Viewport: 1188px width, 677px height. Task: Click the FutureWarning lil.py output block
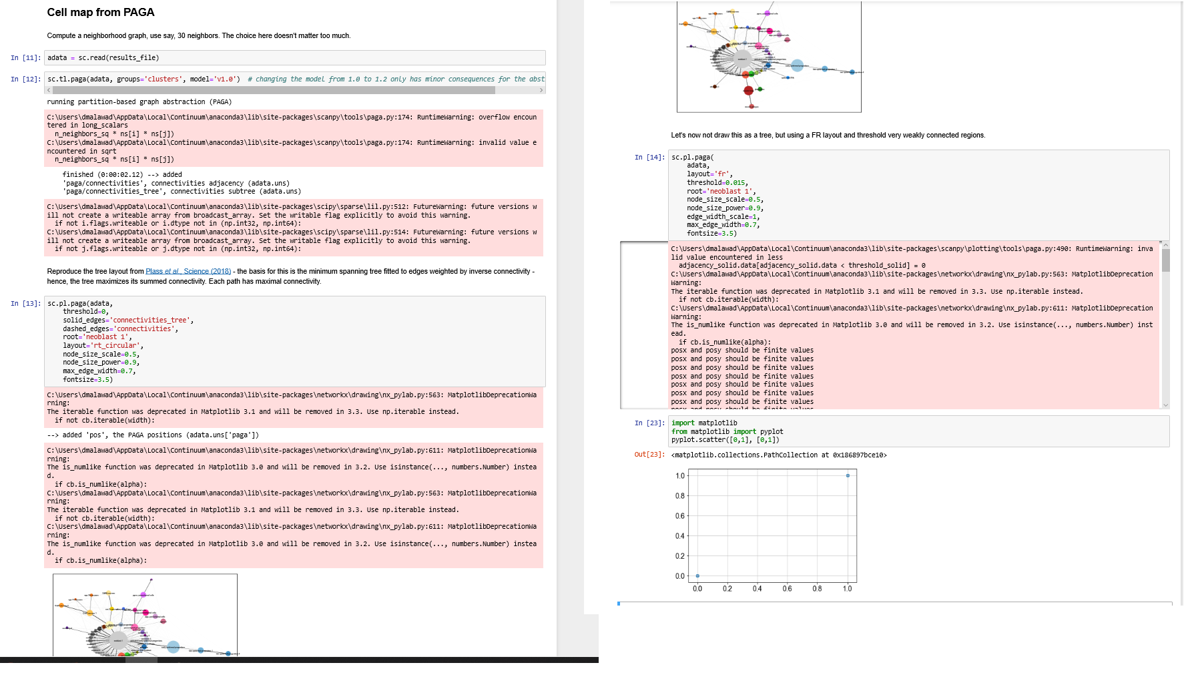coord(294,227)
